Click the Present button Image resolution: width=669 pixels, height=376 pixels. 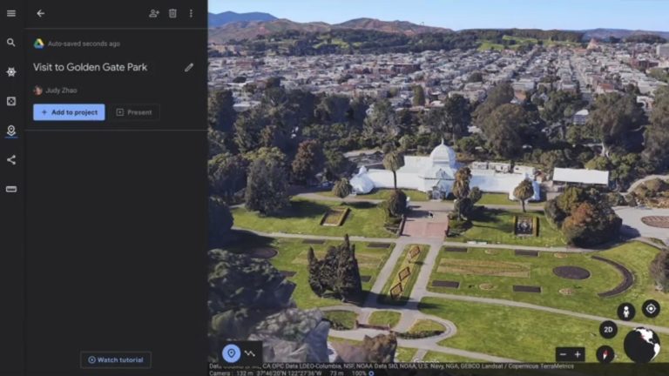click(134, 112)
